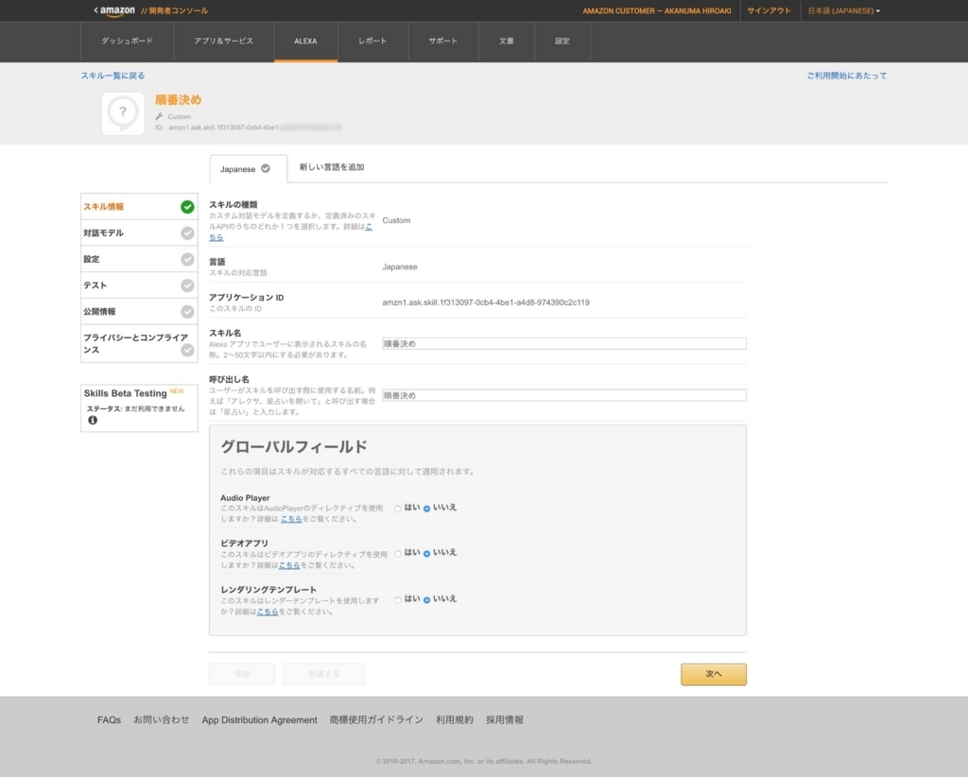
Task: Open 商標使用ガイドライン footer link
Action: pos(376,720)
